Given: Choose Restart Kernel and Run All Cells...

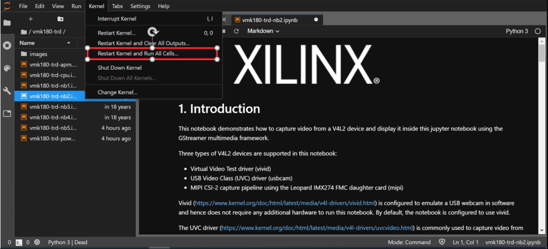Looking at the screenshot, I should (154, 54).
